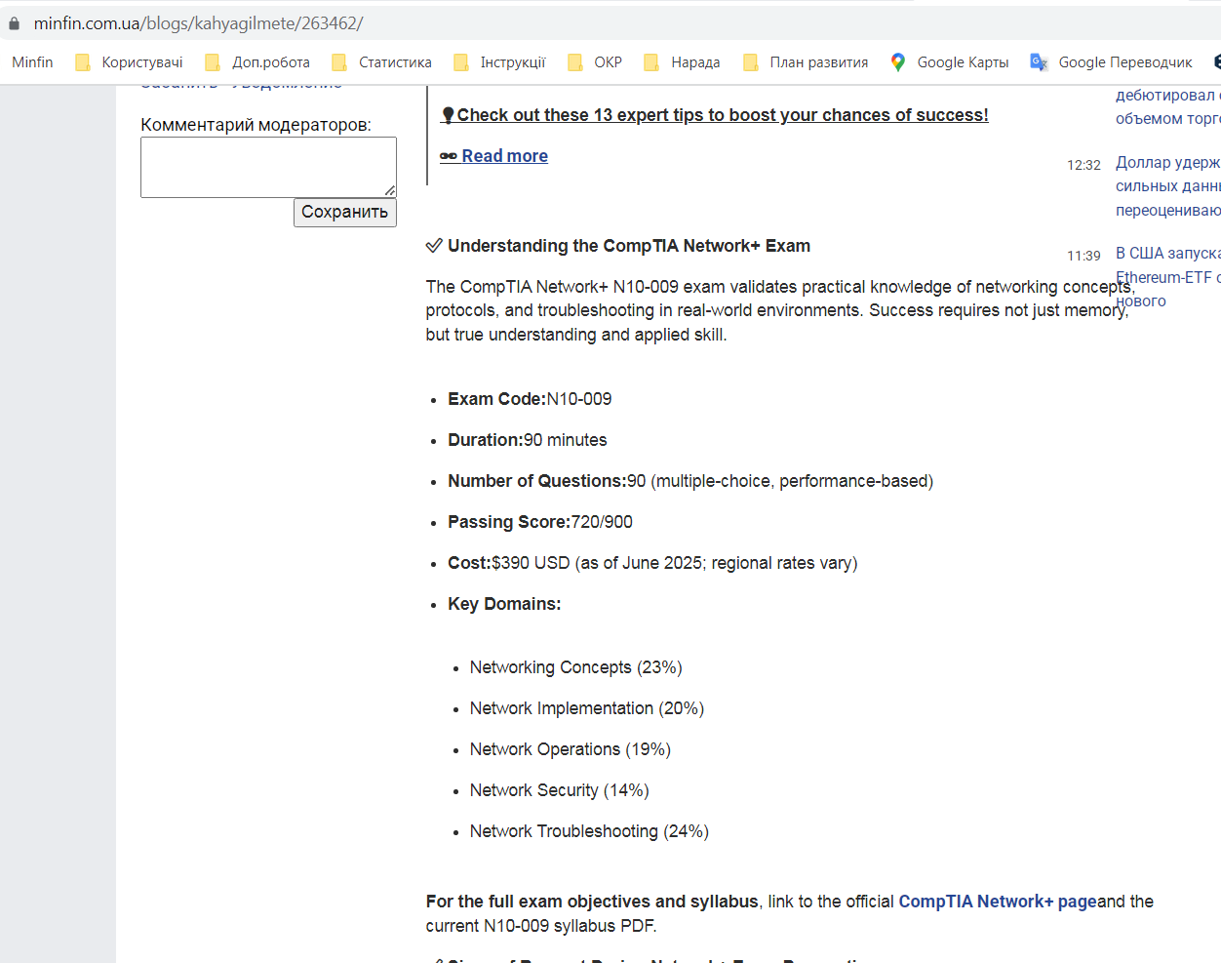Click the Комментарий модераторов label
The image size is (1221, 963).
coord(256,125)
